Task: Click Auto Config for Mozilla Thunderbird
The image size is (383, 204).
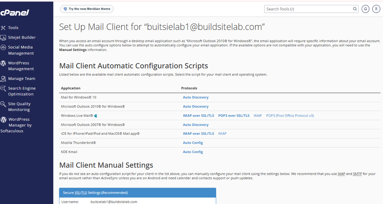Action: pos(193,143)
